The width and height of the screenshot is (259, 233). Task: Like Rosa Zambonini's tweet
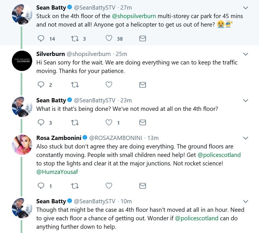coord(109,186)
